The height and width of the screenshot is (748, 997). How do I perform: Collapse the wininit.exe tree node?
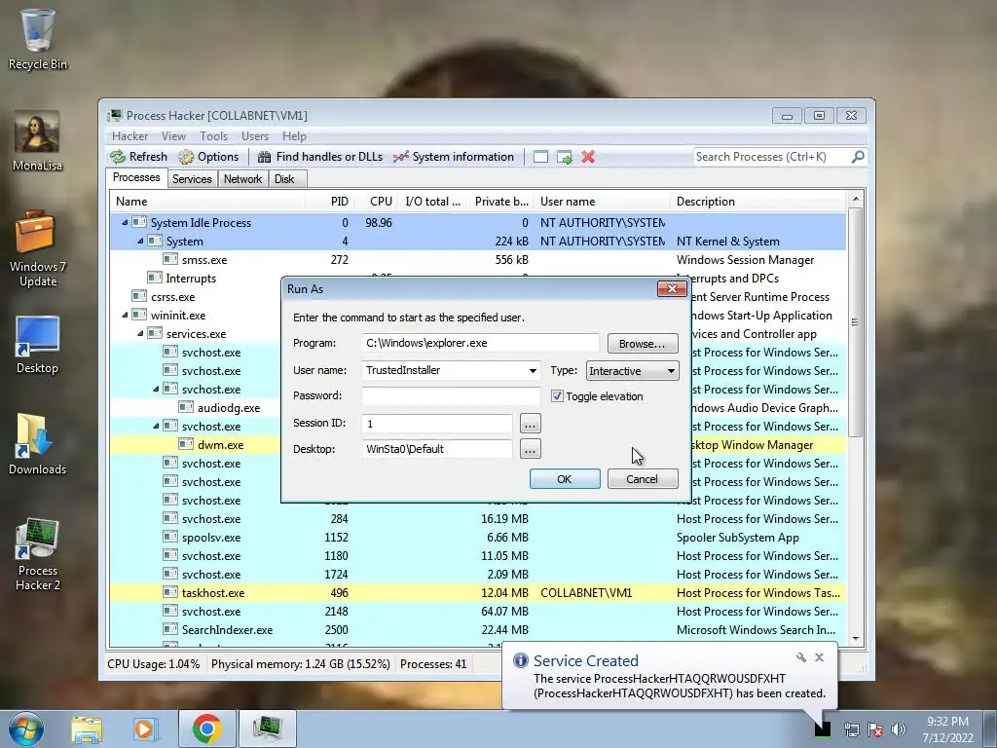point(125,315)
